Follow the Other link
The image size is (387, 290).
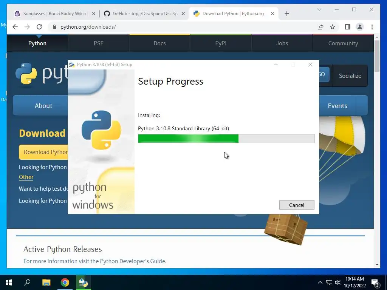pyautogui.click(x=26, y=177)
